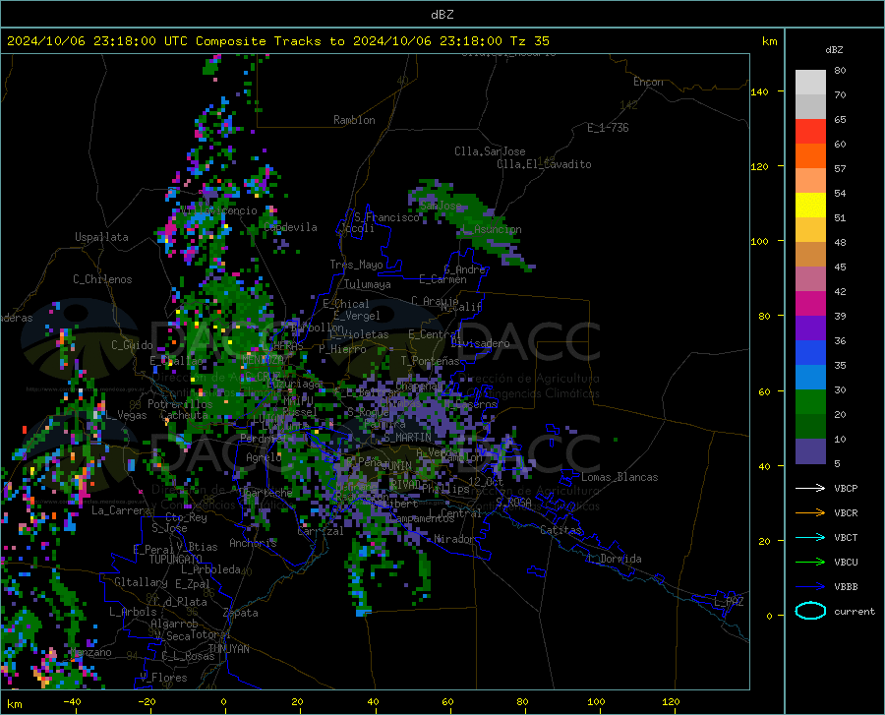This screenshot has width=885, height=715.
Task: Click the Uspallata map label
Action: pos(101,237)
